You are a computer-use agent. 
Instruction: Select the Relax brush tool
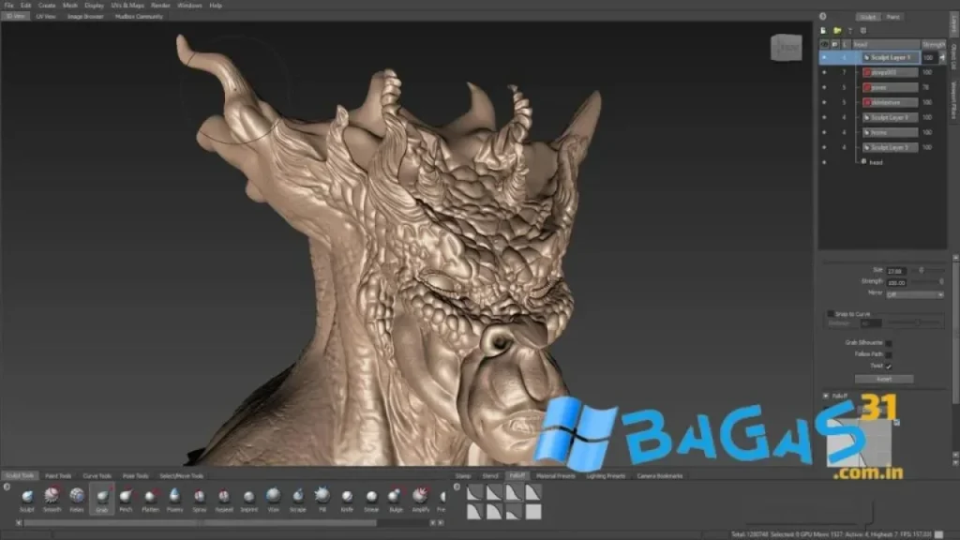[77, 499]
